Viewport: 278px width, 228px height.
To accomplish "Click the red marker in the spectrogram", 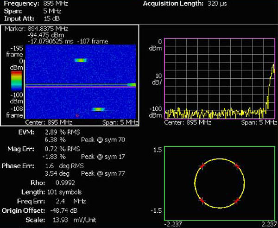I will point(77,115).
